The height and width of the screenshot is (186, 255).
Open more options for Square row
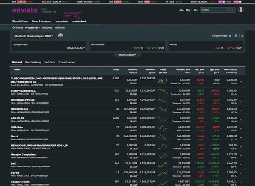point(241,174)
